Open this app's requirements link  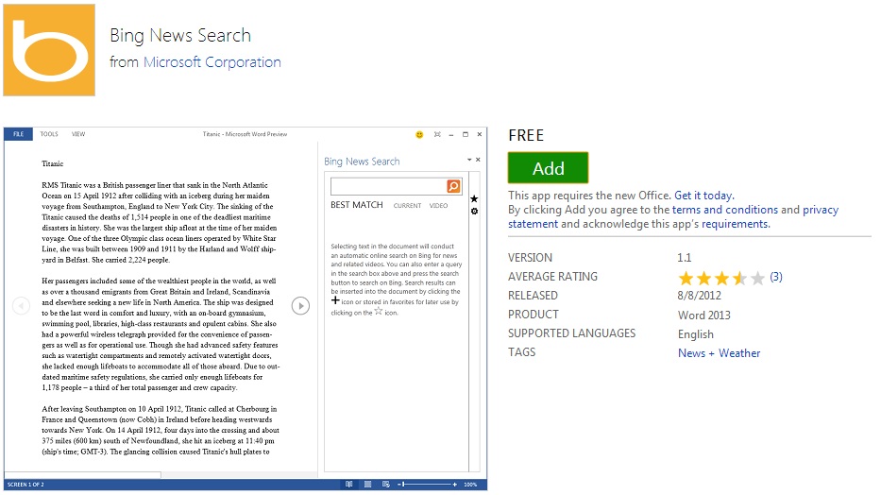(x=736, y=224)
